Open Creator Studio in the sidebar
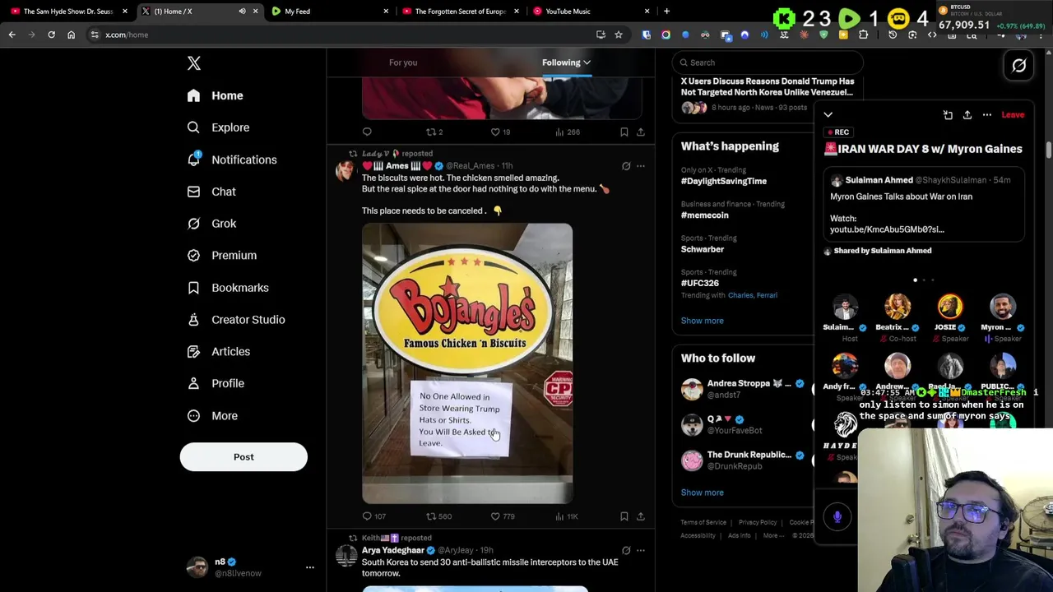Screen dimensions: 1053x592 [235, 320]
